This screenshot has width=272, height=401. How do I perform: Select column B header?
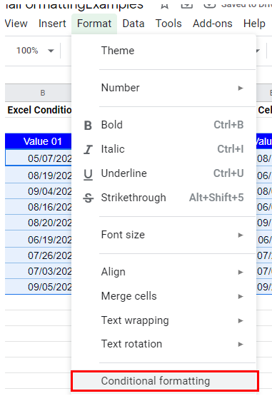(x=38, y=93)
